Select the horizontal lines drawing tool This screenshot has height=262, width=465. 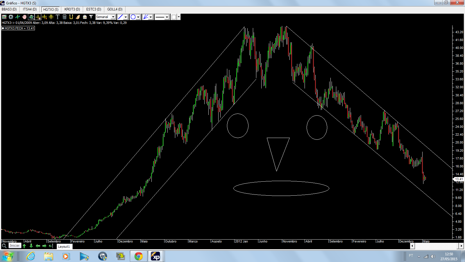tap(44, 17)
